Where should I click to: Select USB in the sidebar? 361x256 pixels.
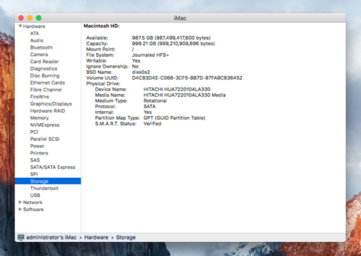pos(35,195)
